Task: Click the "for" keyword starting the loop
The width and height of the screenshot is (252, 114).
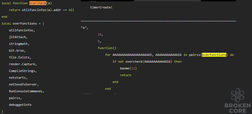Action: pos(108,55)
